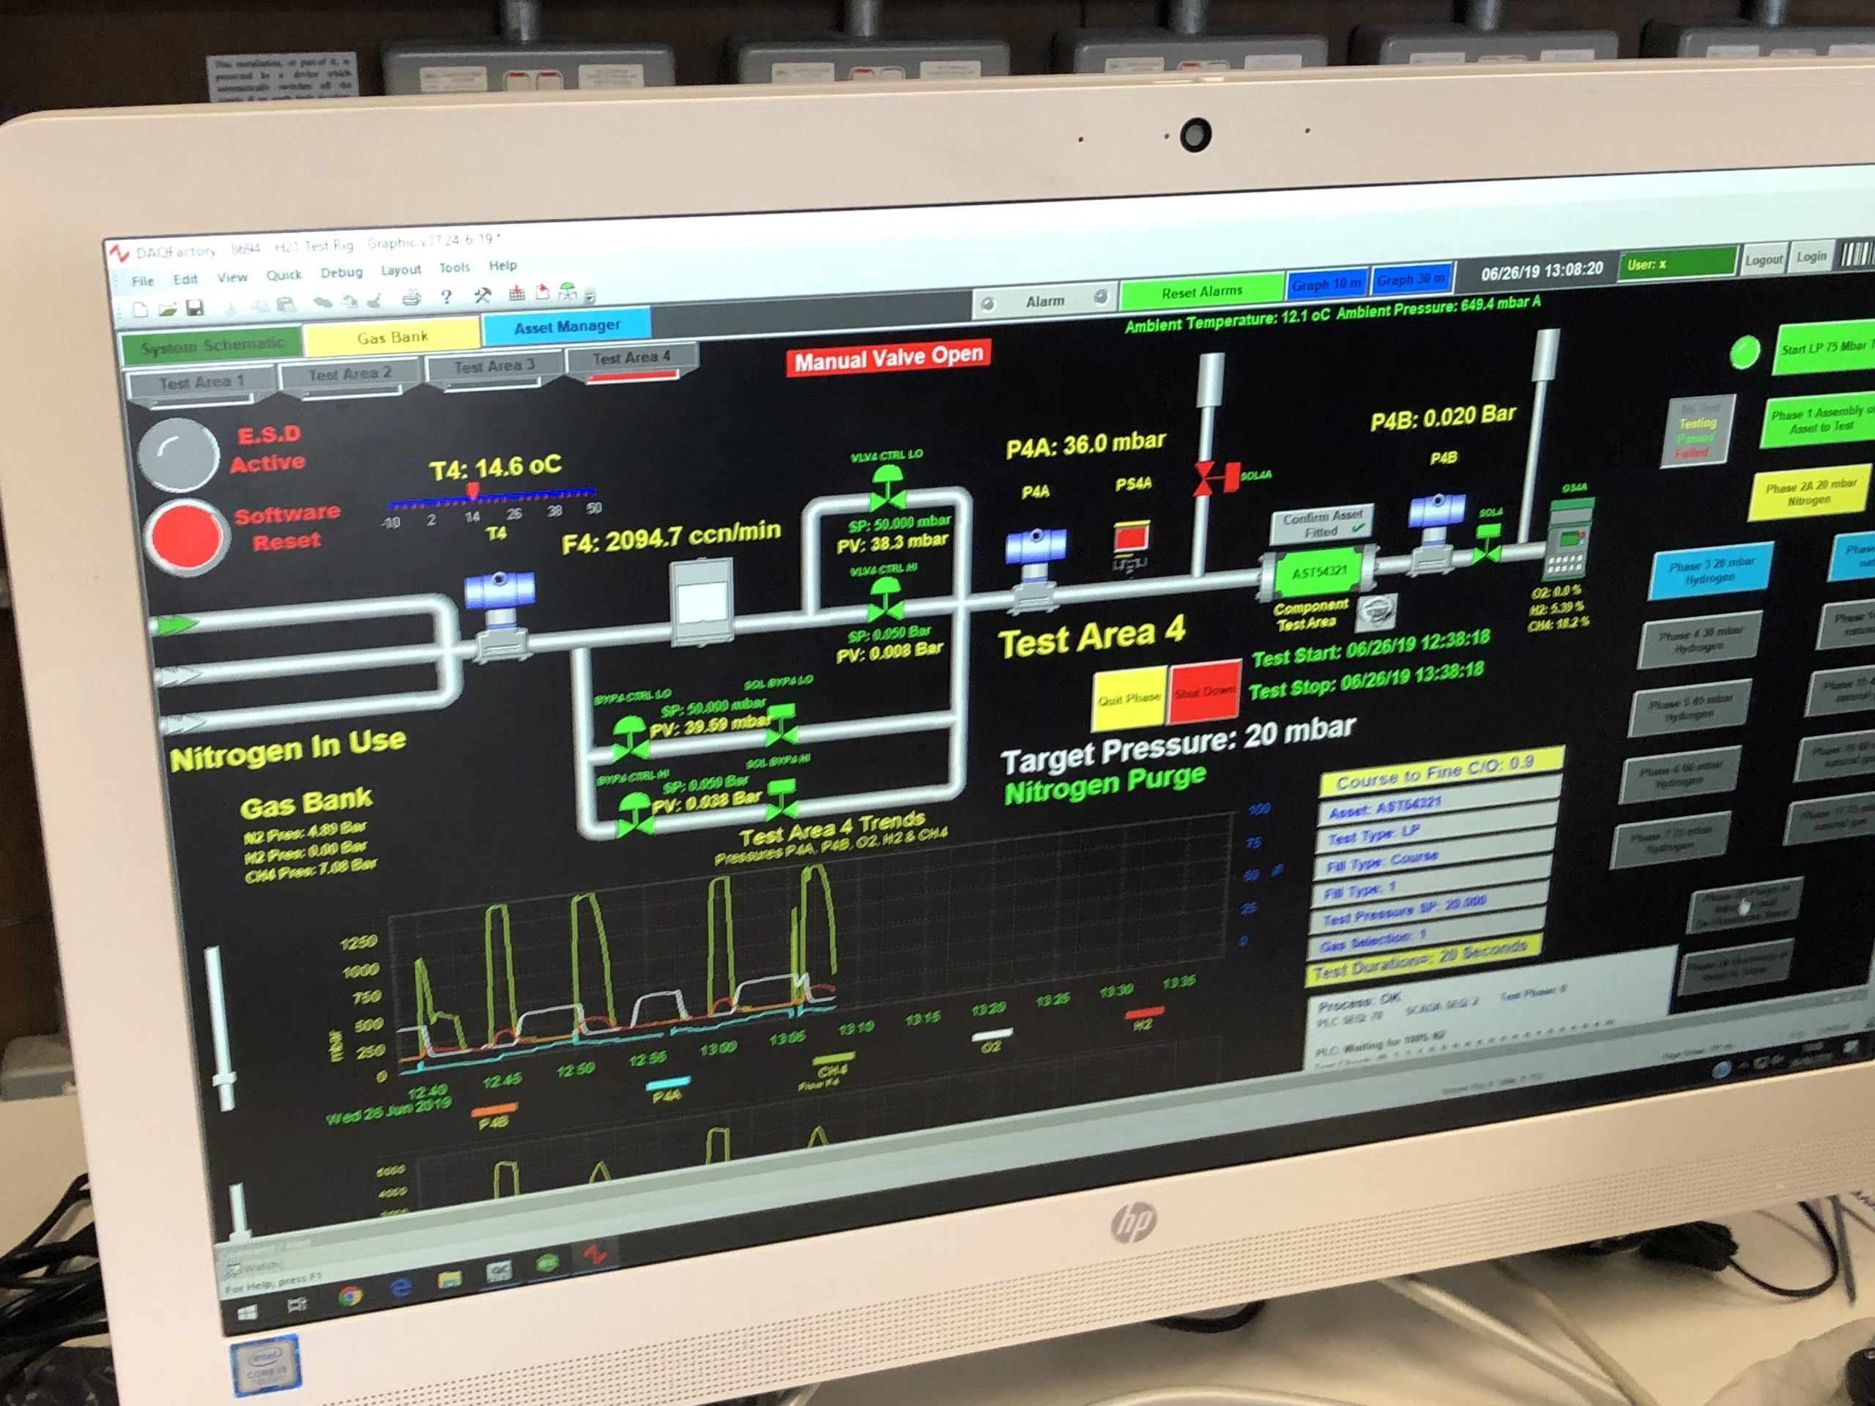Click the Save floppy disk icon
The image size is (1875, 1406).
pos(195,308)
